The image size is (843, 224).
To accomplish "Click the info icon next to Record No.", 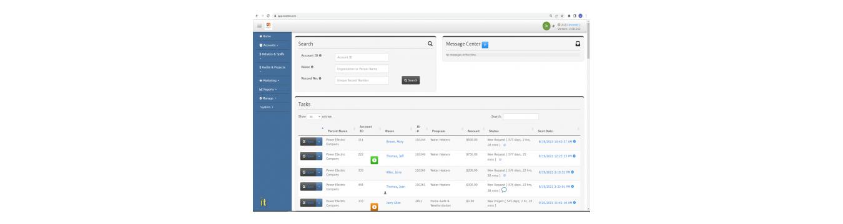I will coord(320,78).
